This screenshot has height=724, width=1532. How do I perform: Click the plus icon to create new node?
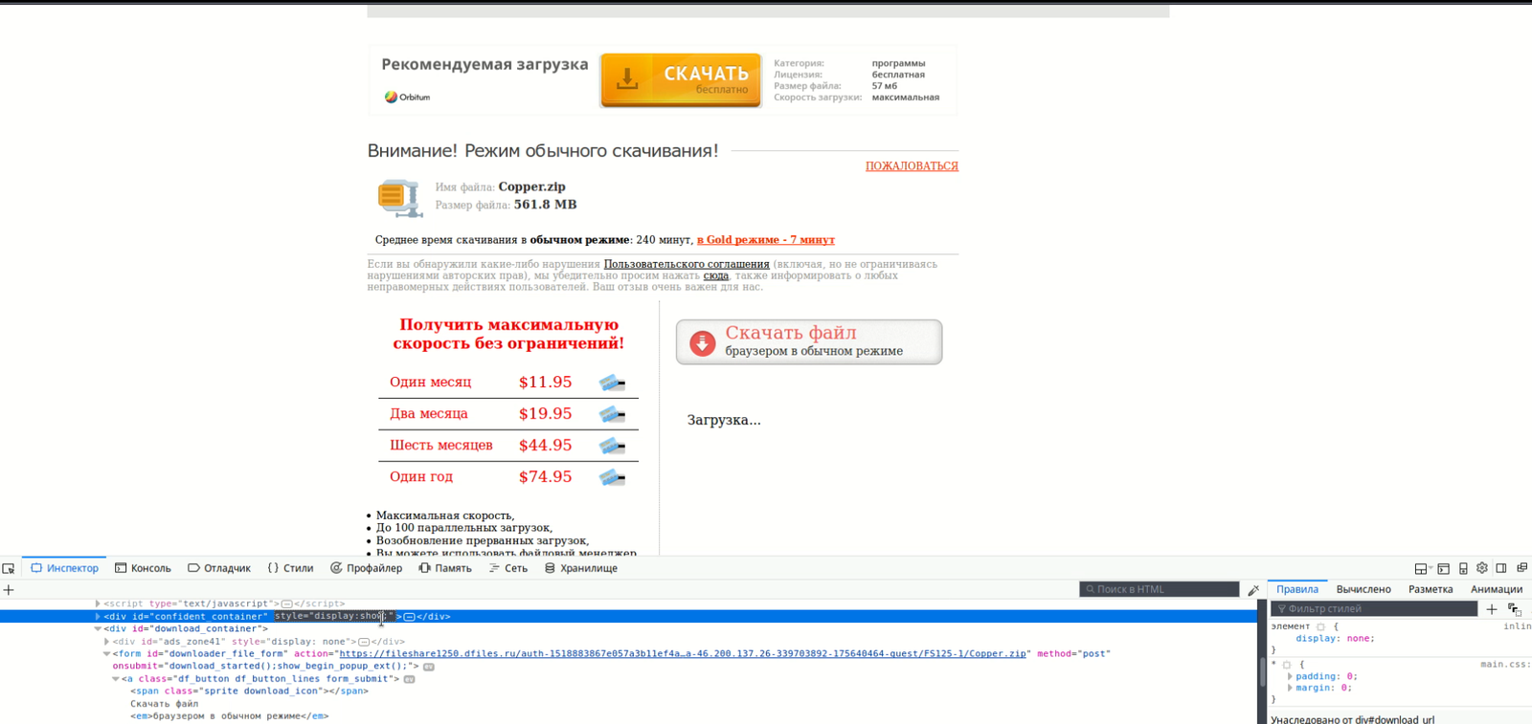coord(9,590)
